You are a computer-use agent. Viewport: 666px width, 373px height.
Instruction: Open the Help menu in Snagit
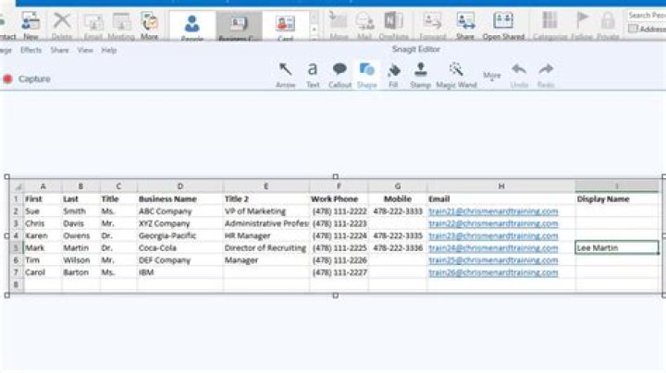[x=109, y=50]
